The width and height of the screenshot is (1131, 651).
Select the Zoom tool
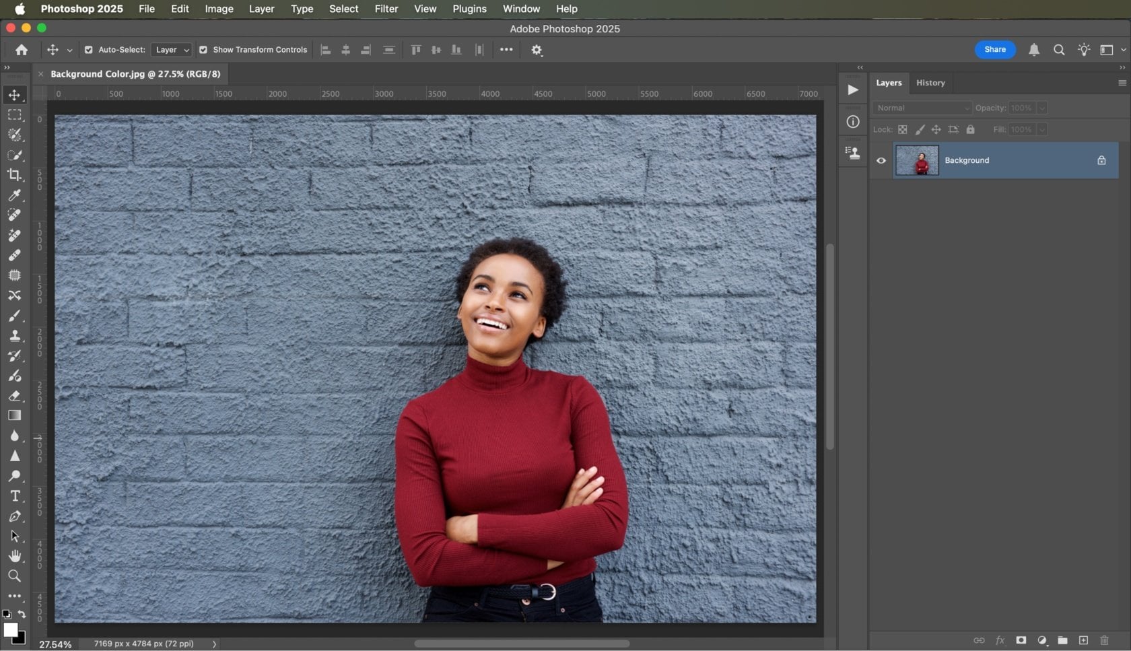(15, 576)
